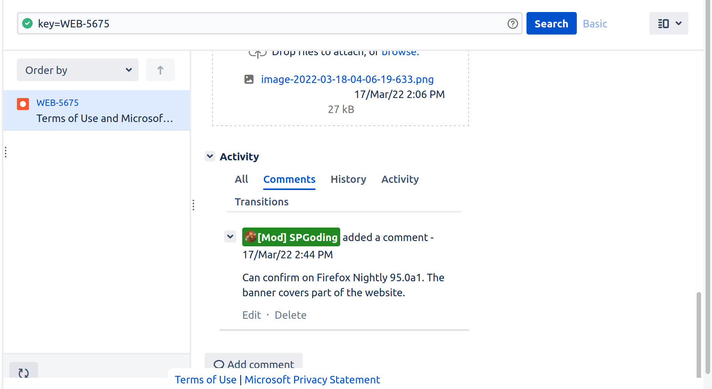Click the JQL query input field

[x=263, y=24]
